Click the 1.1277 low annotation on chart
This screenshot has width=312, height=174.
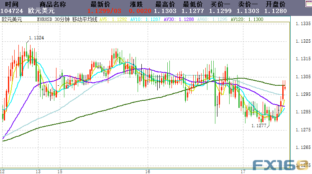coord(259,125)
